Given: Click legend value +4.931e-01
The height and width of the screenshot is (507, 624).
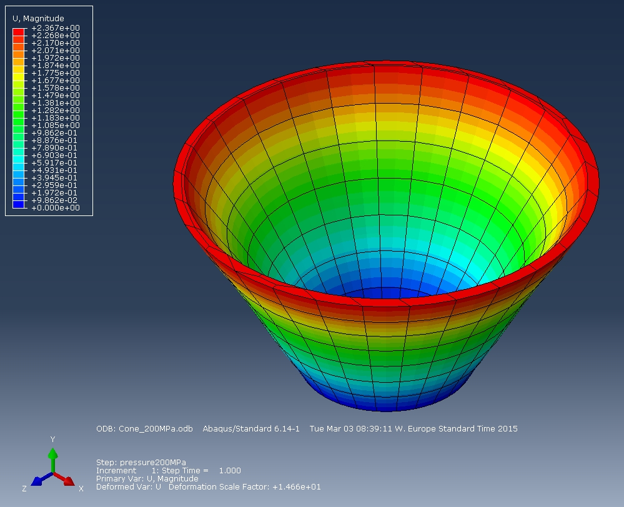Looking at the screenshot, I should coord(54,170).
